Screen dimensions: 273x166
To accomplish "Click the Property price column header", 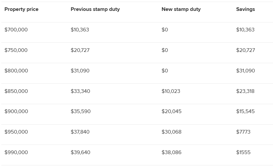I will point(21,9).
